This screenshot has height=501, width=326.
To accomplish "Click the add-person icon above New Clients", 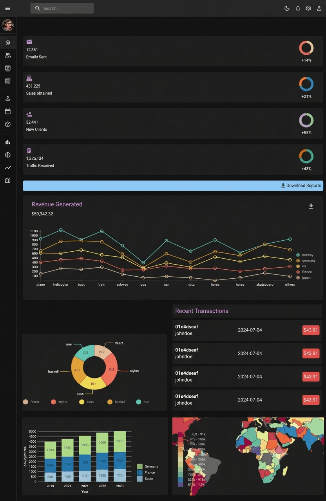I will pos(29,114).
